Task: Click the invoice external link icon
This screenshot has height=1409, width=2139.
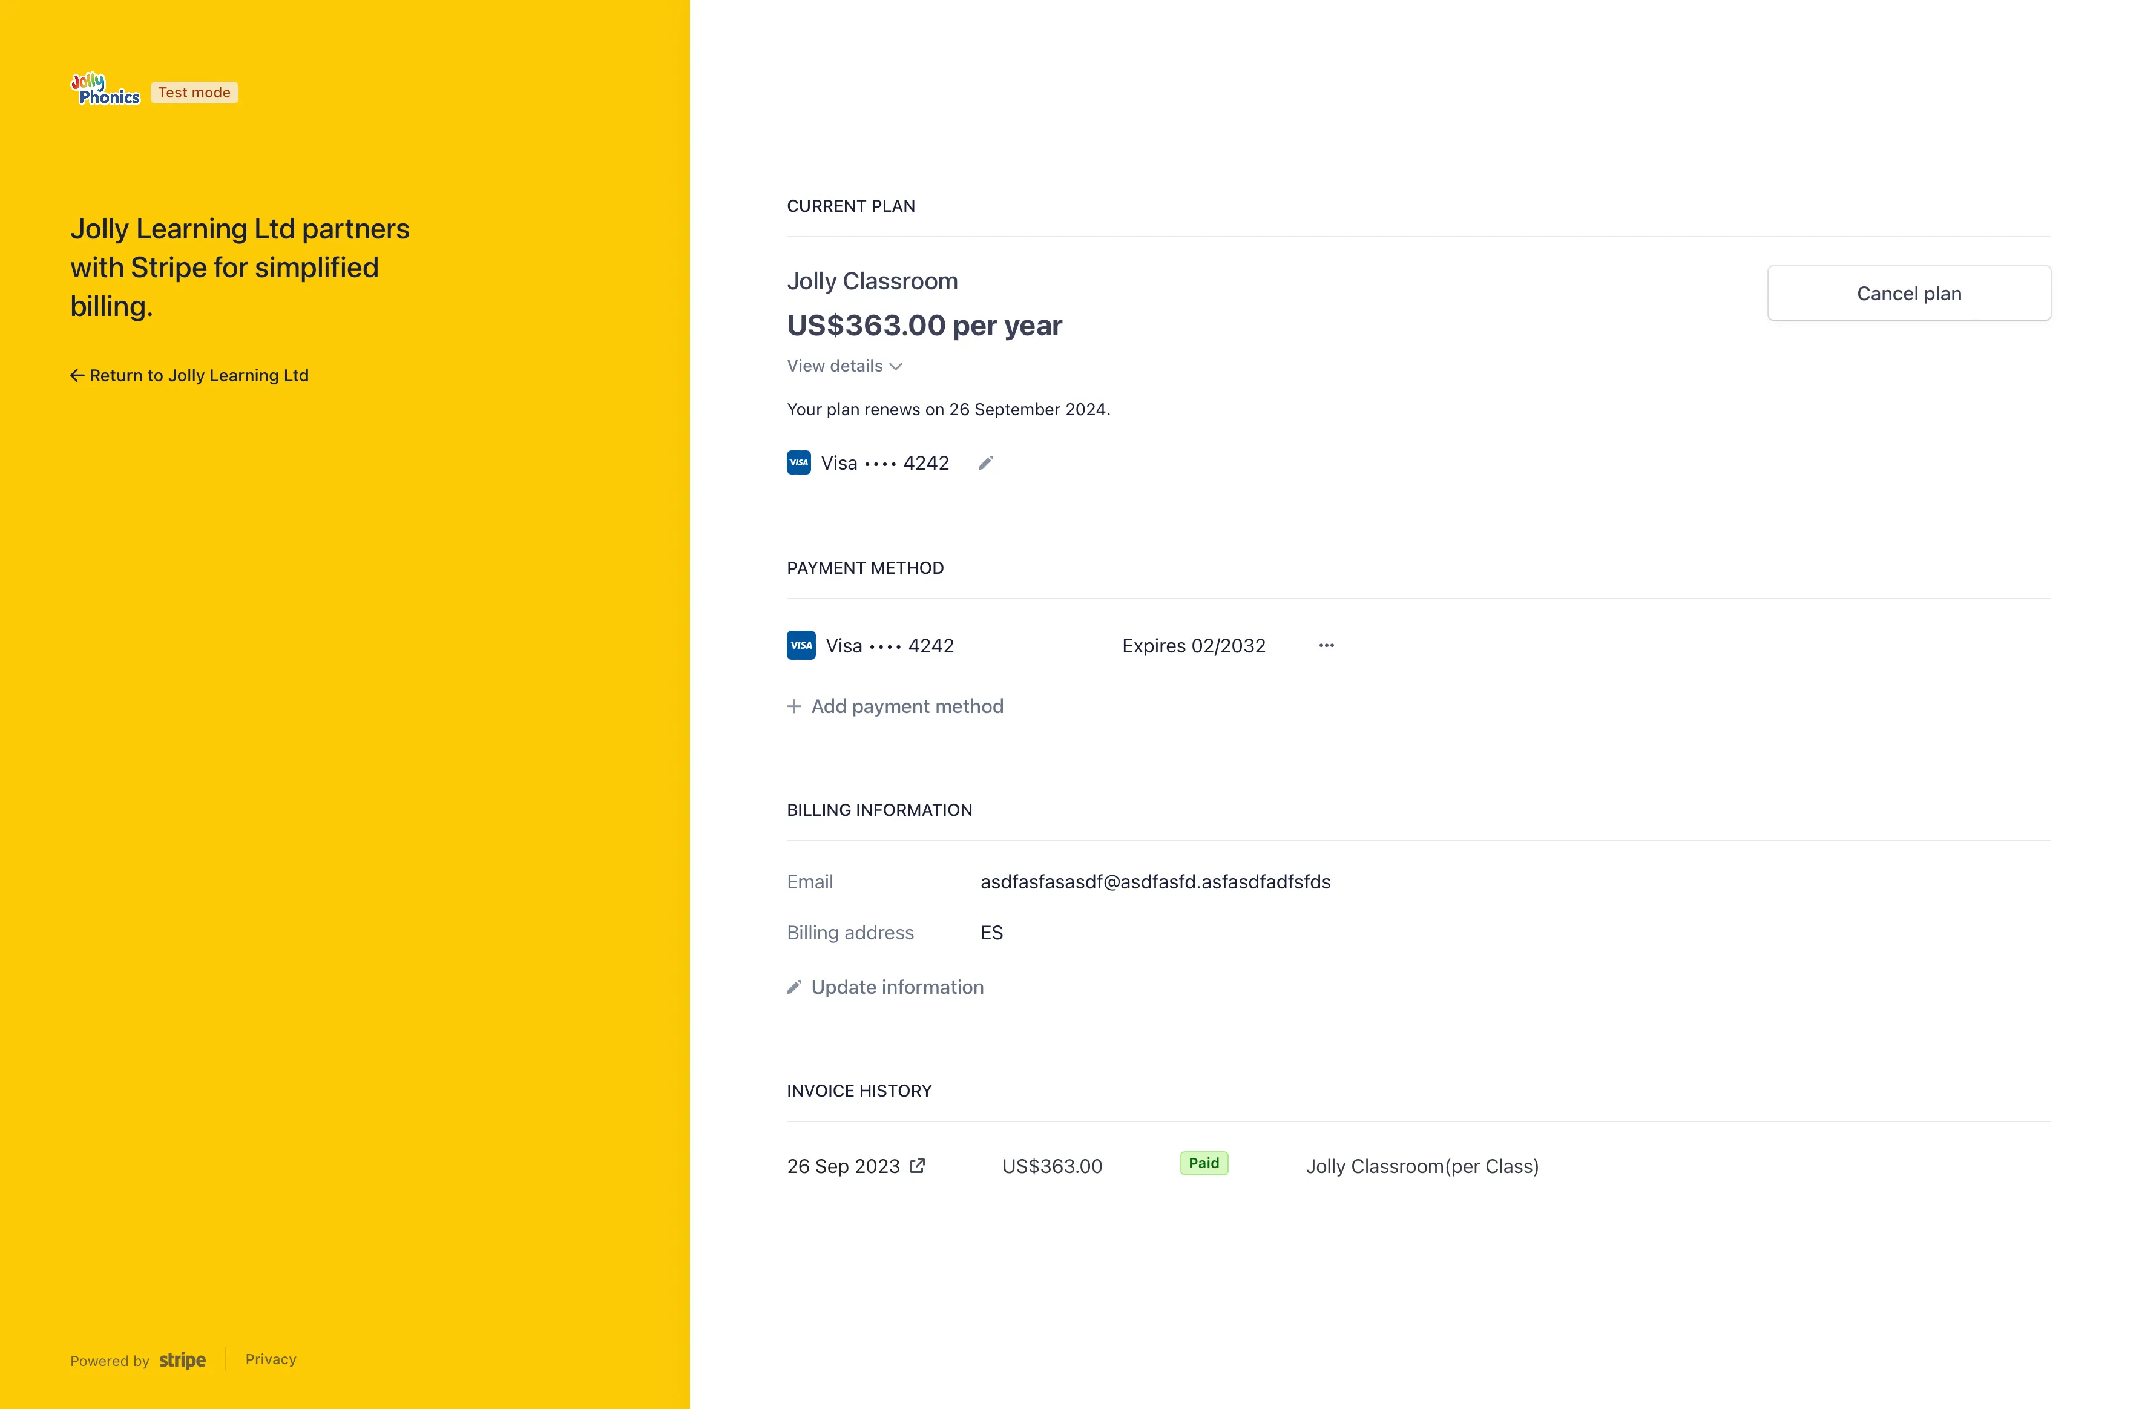Action: pyautogui.click(x=917, y=1166)
